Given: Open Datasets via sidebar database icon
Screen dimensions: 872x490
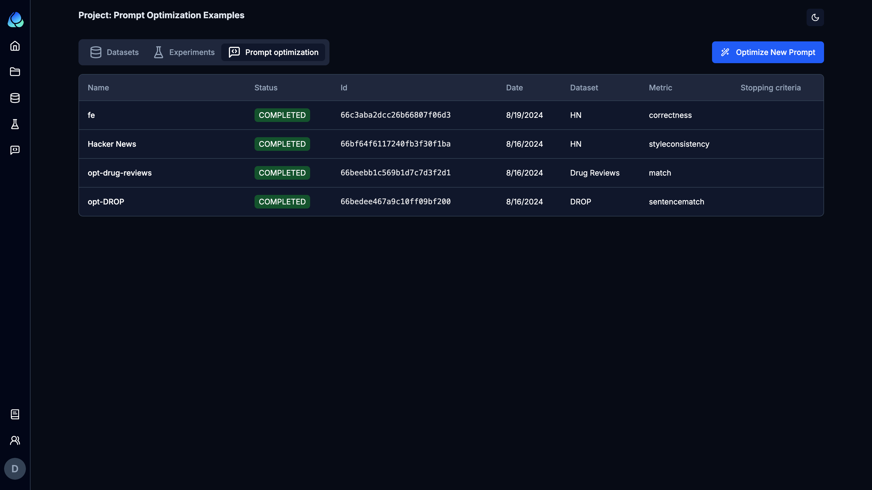Looking at the screenshot, I should (15, 98).
